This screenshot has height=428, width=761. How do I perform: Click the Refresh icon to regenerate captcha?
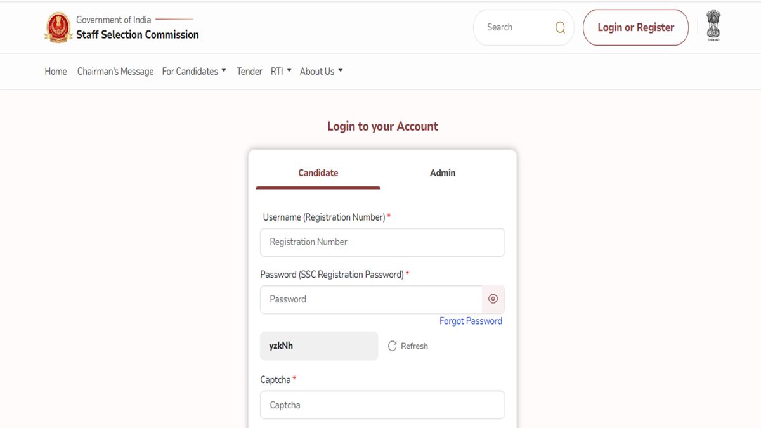pyautogui.click(x=393, y=346)
